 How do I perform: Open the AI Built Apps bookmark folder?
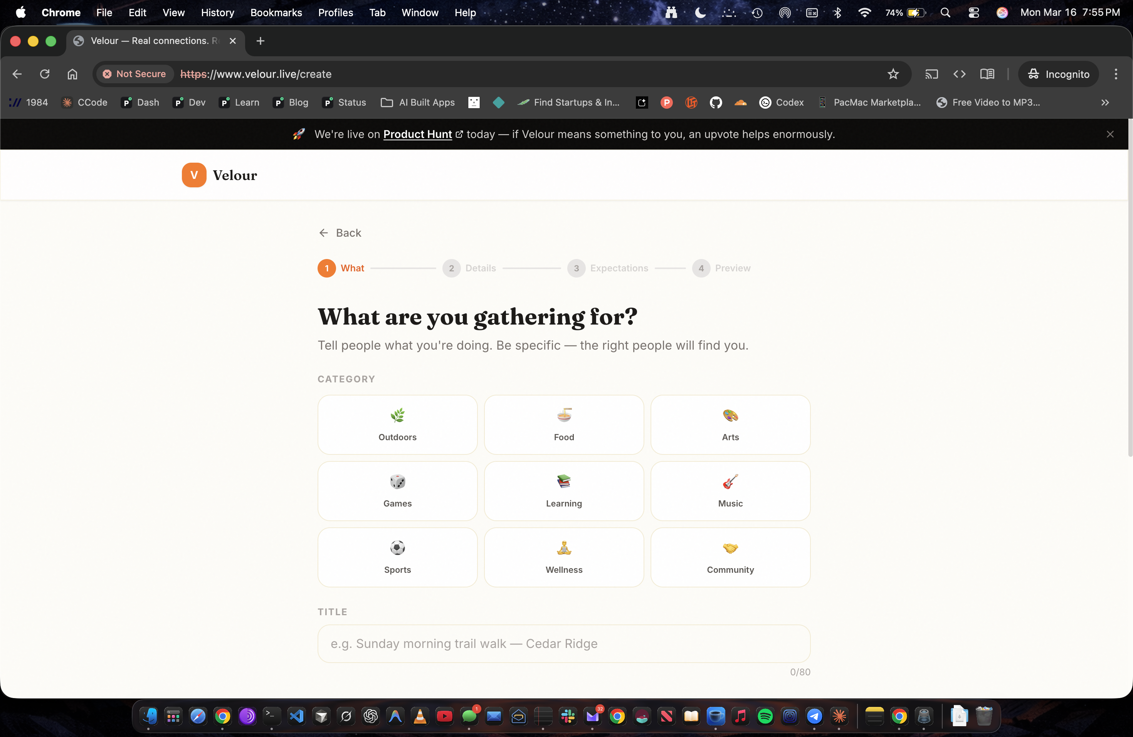417,103
